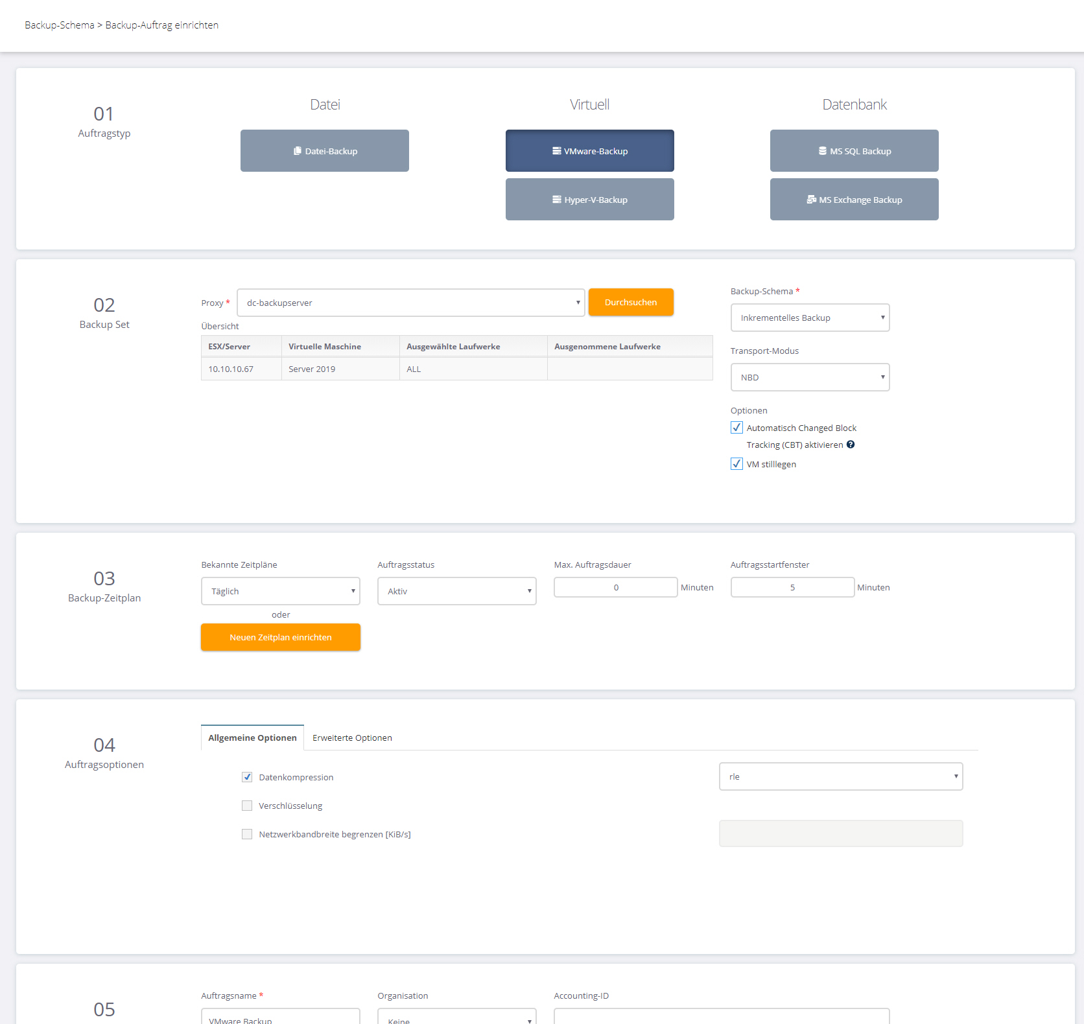
Task: Disable automatic Changed Block Tracking checkbox
Action: 736,428
